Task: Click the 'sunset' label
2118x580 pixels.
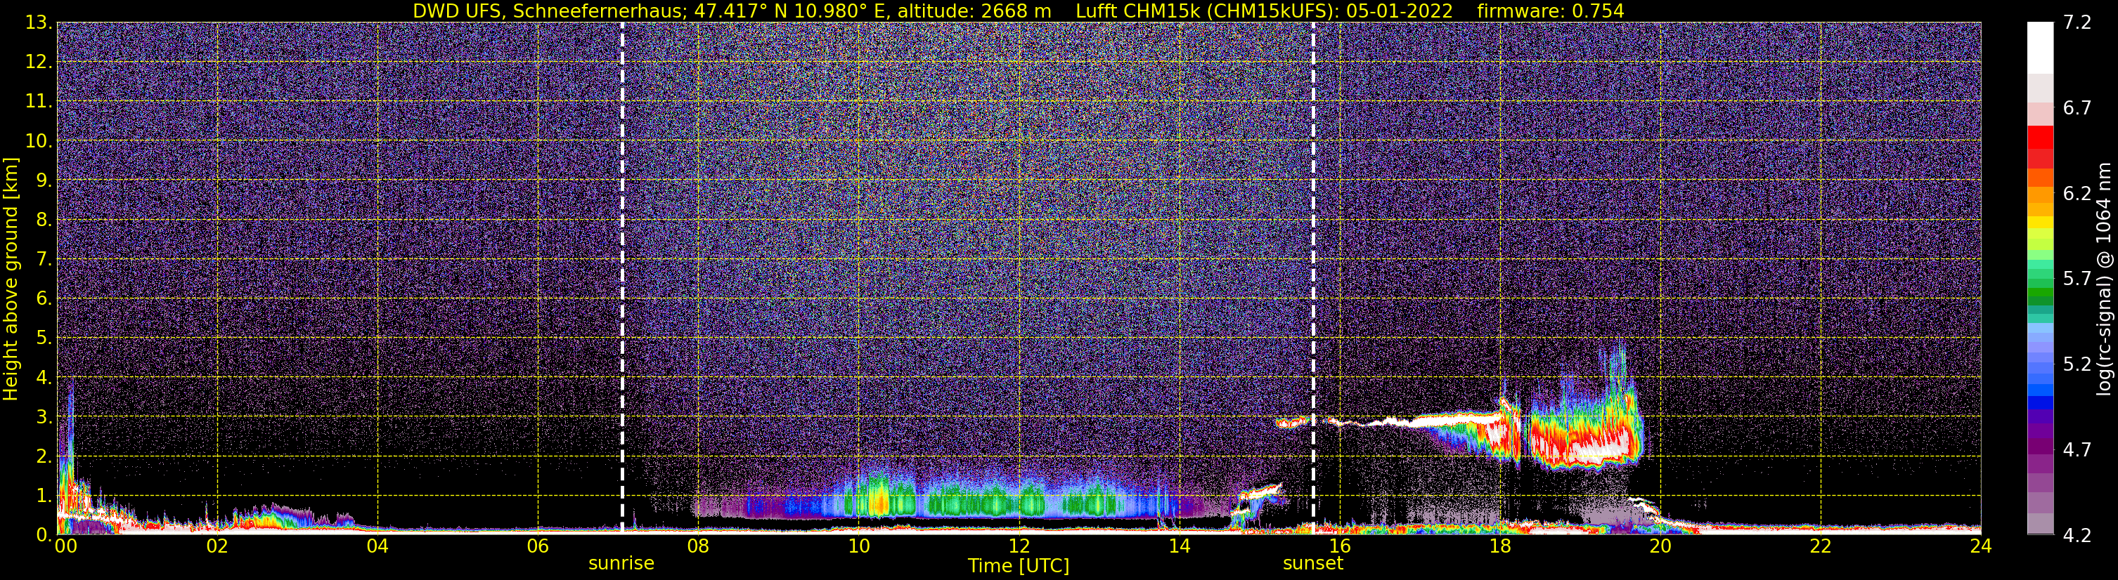Action: [x=1313, y=564]
